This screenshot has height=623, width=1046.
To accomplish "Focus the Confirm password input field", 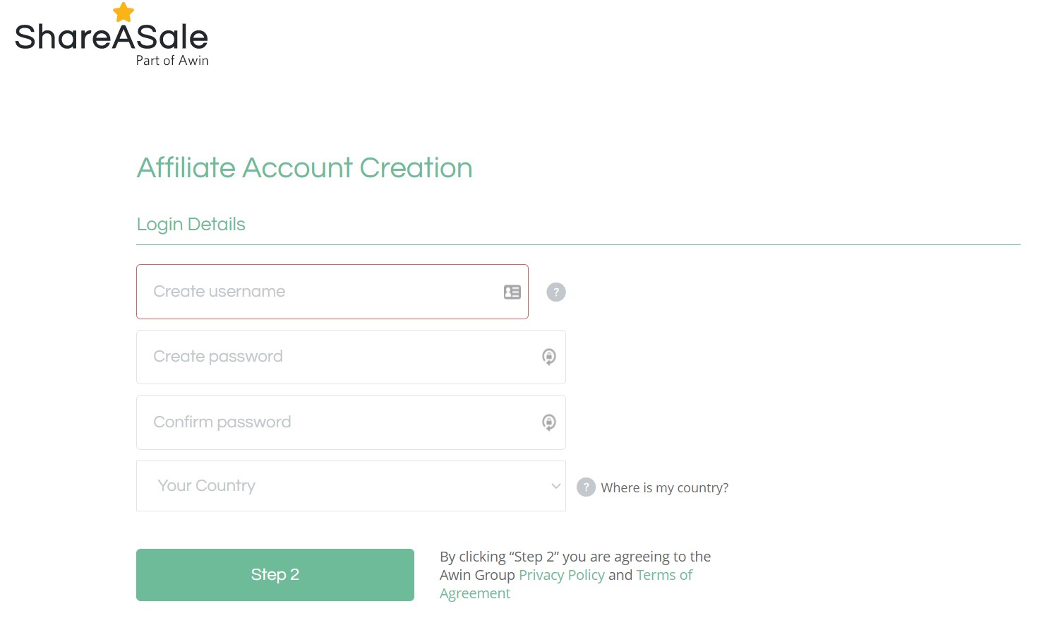I will 351,422.
